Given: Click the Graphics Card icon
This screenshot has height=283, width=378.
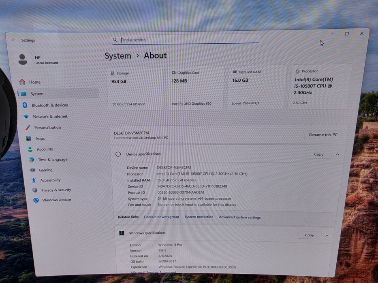Looking at the screenshot, I should [173, 73].
